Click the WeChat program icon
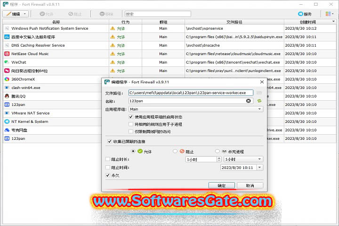339x226 pixels. click(x=7, y=62)
